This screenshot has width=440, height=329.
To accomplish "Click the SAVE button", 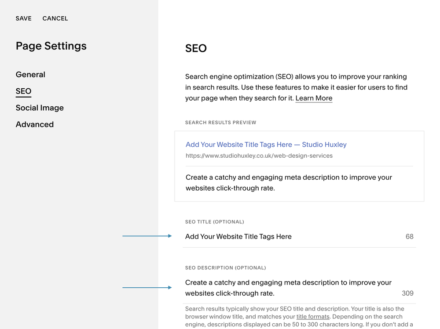I will click(23, 18).
